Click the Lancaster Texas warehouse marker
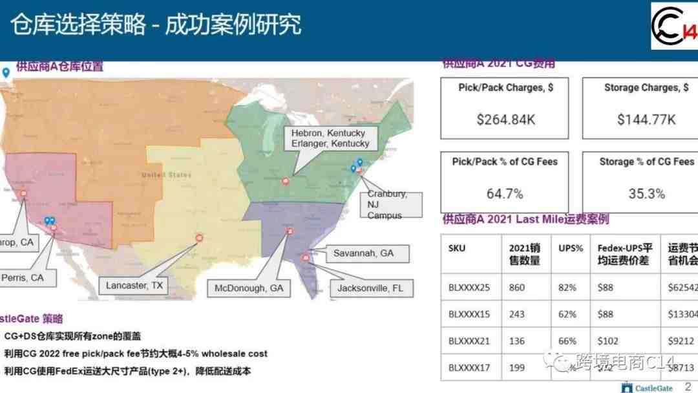The height and width of the screenshot is (393, 698). click(x=199, y=238)
